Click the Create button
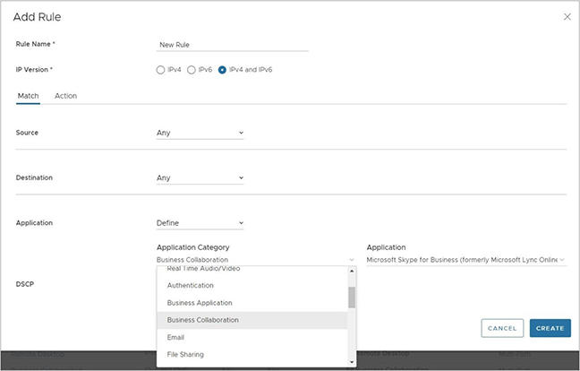 [x=550, y=328]
